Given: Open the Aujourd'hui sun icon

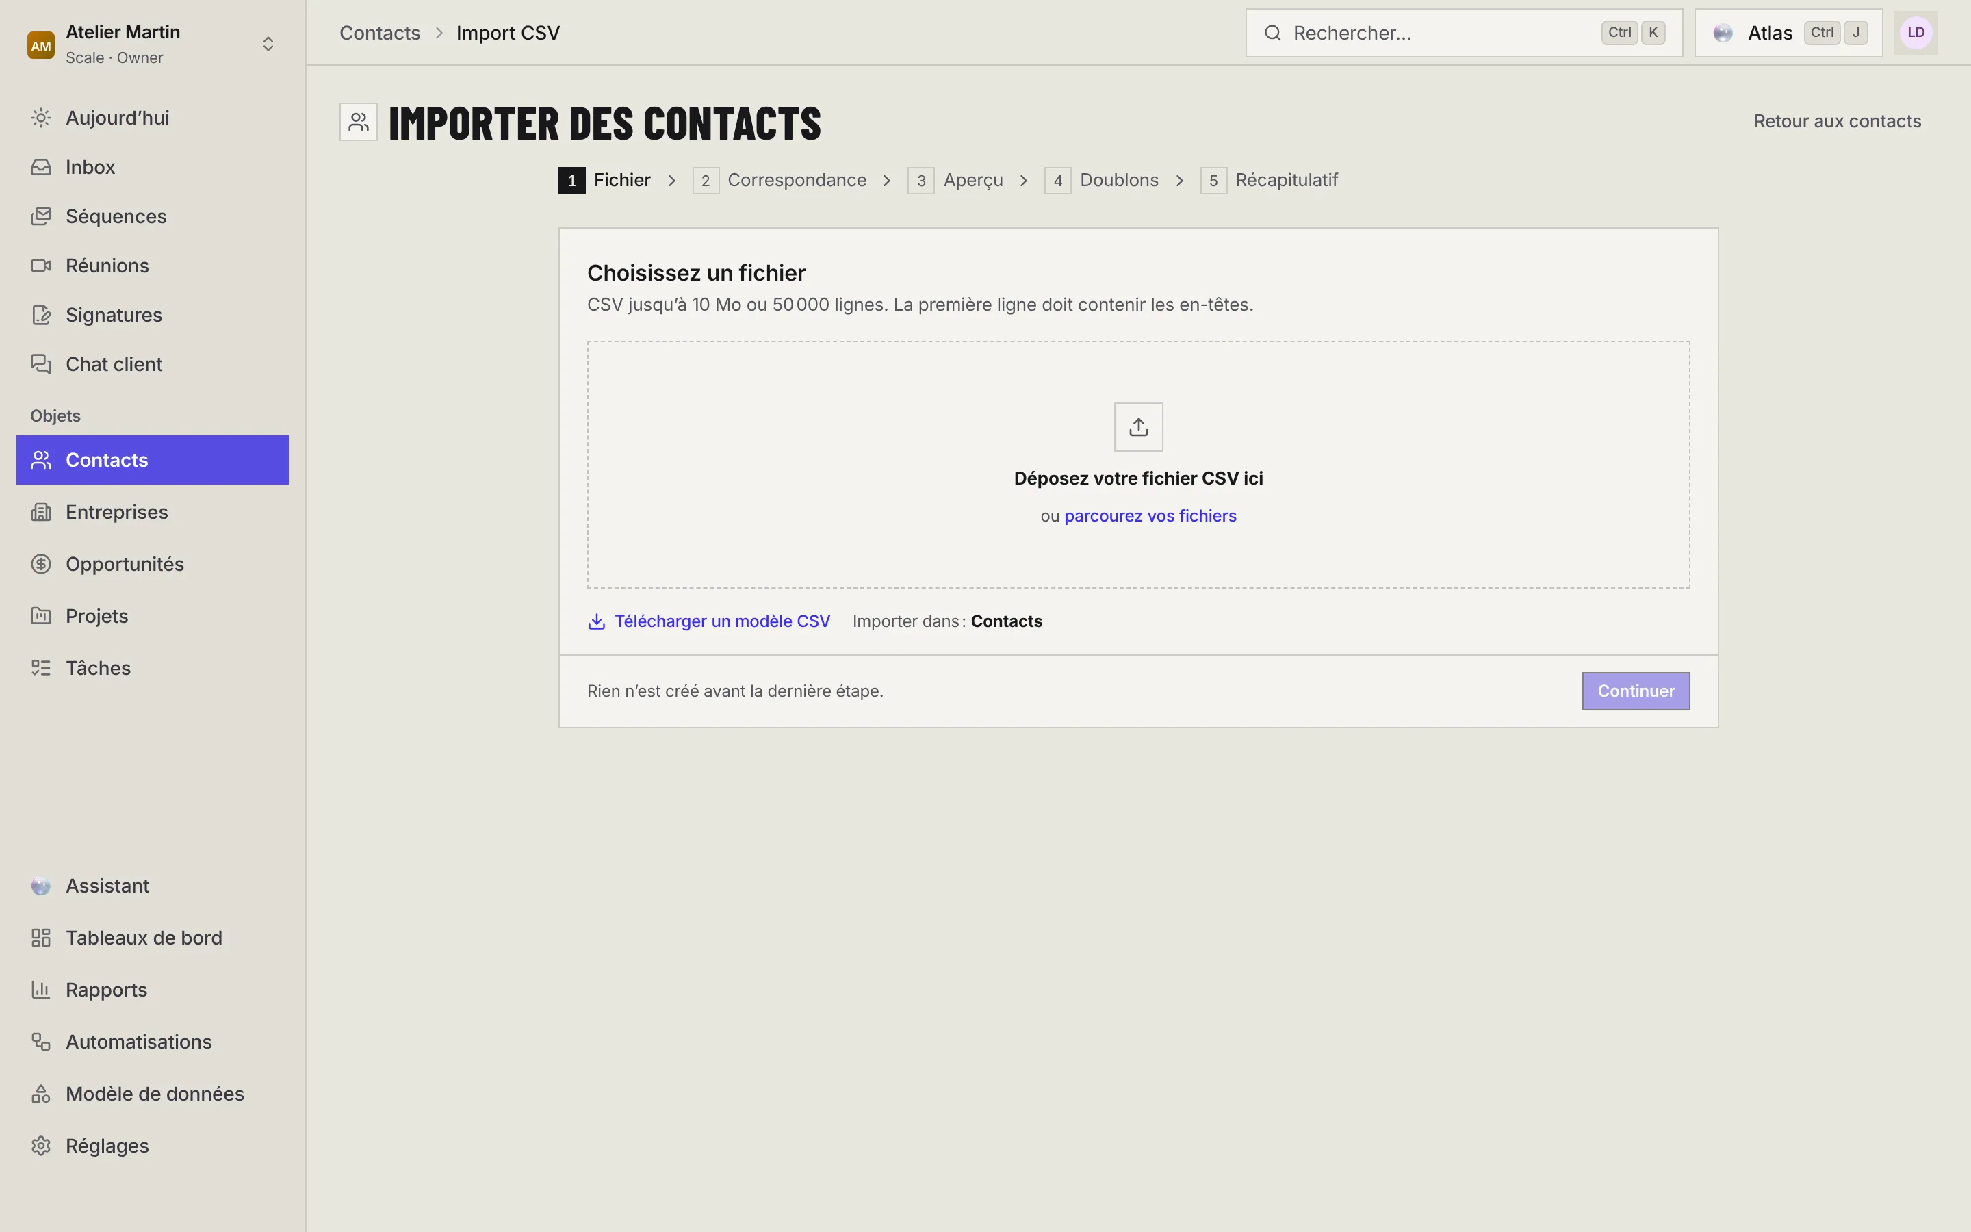Looking at the screenshot, I should (41, 118).
